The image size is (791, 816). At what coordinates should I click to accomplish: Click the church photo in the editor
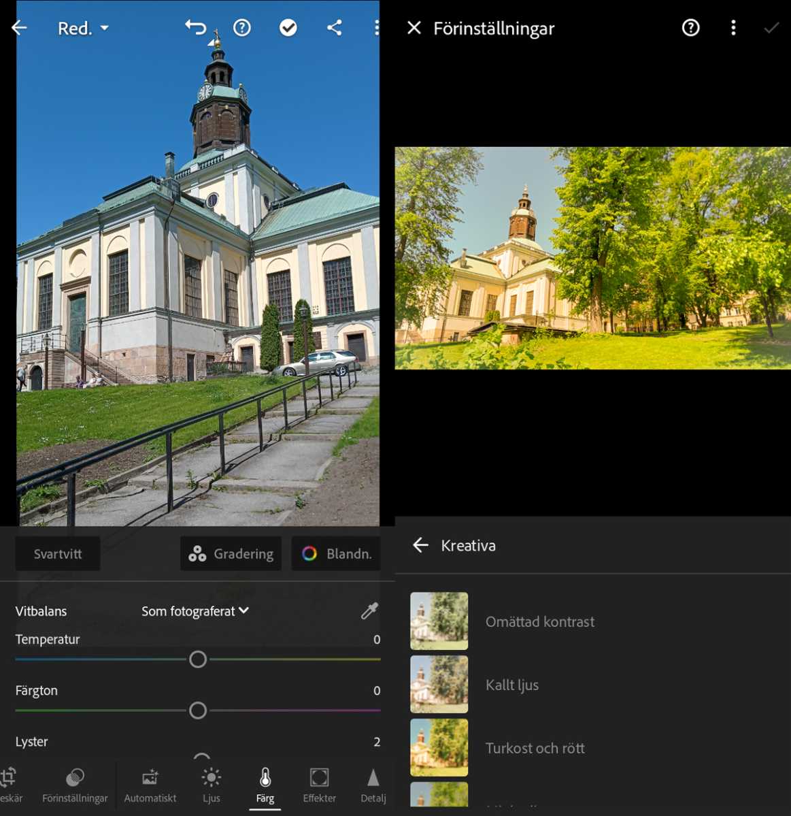coord(198,263)
